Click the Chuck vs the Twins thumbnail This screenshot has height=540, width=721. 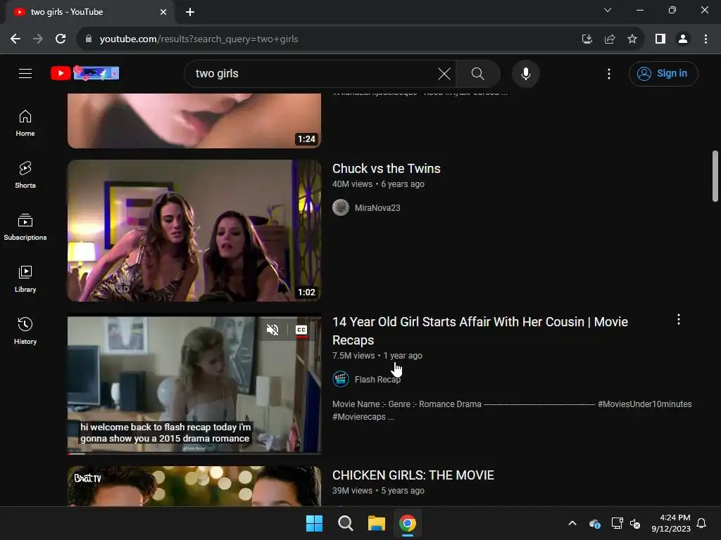pos(194,231)
